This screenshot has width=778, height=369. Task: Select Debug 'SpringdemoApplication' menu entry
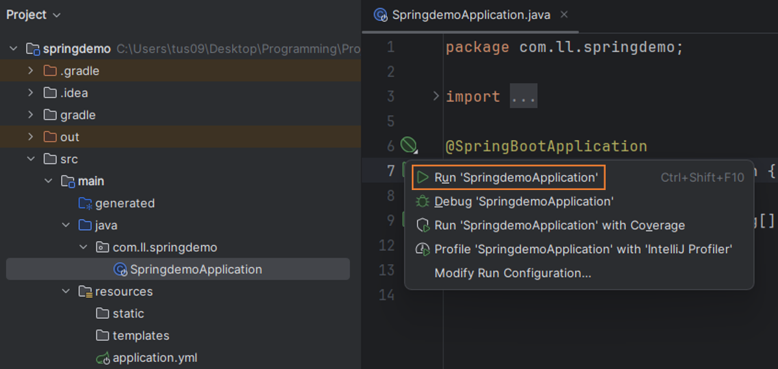pos(524,202)
